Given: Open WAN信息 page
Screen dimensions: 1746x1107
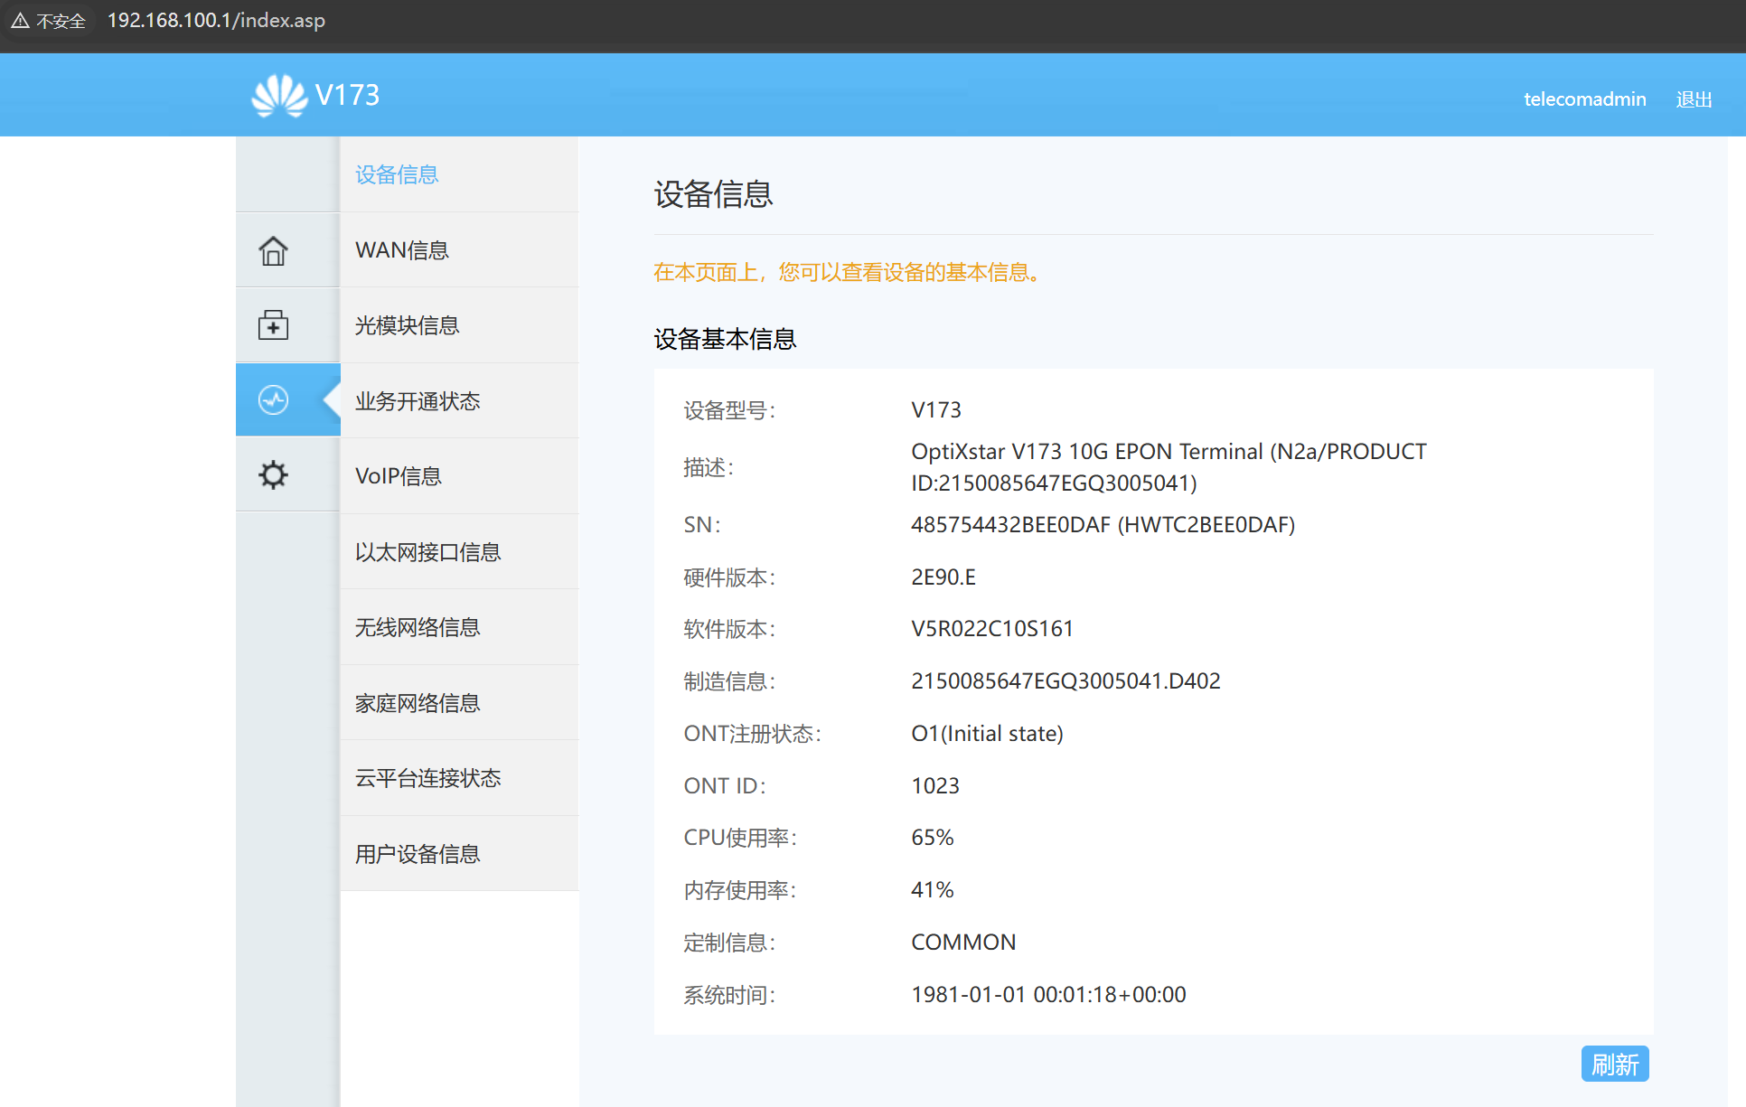Looking at the screenshot, I should 402,250.
